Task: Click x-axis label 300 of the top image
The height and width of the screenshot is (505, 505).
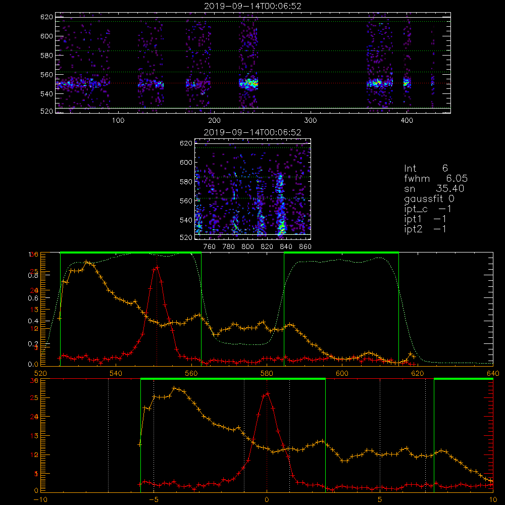Action: [311, 121]
